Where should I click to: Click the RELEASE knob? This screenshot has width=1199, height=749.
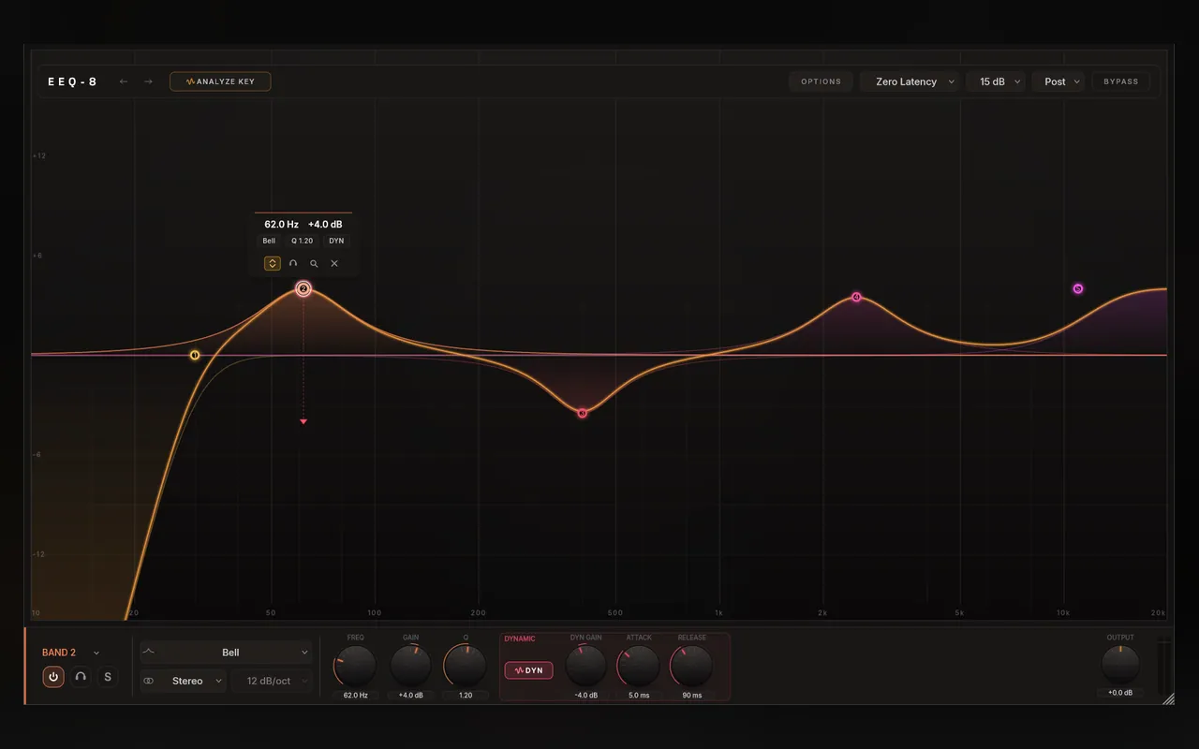pyautogui.click(x=692, y=666)
